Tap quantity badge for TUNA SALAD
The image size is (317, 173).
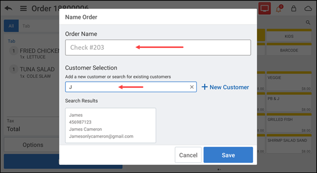(x=14, y=69)
